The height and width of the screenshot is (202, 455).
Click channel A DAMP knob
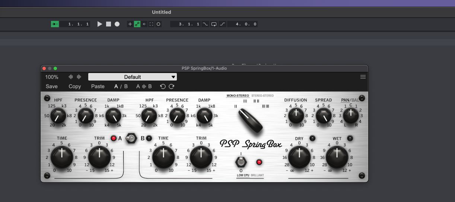pyautogui.click(x=113, y=116)
